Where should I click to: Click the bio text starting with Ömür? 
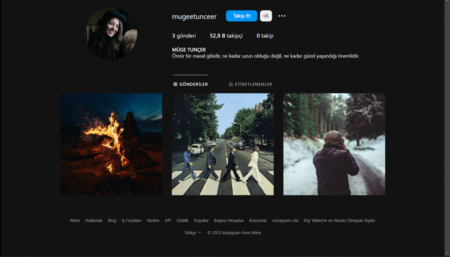265,56
